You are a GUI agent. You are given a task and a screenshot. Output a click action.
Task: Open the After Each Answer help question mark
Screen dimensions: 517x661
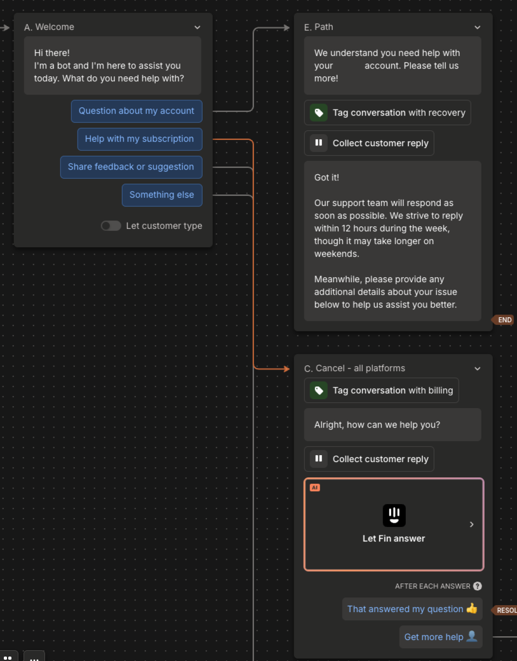478,586
